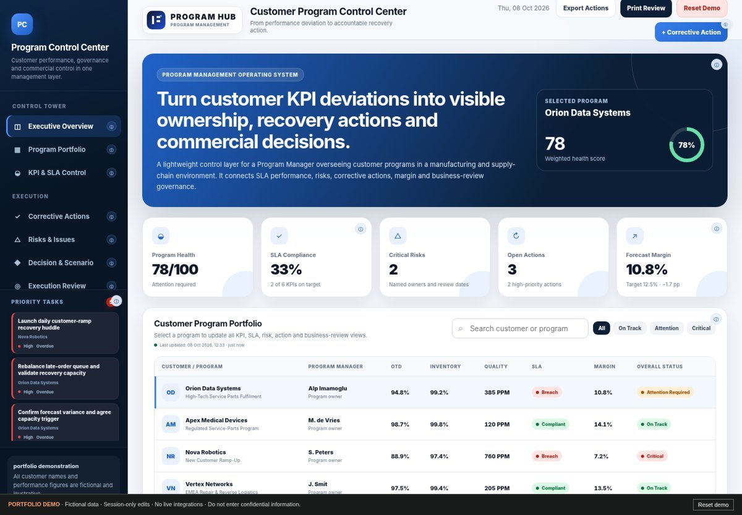Open info icon beside Corrective Actions nav item
The height and width of the screenshot is (515, 742).
click(x=111, y=216)
